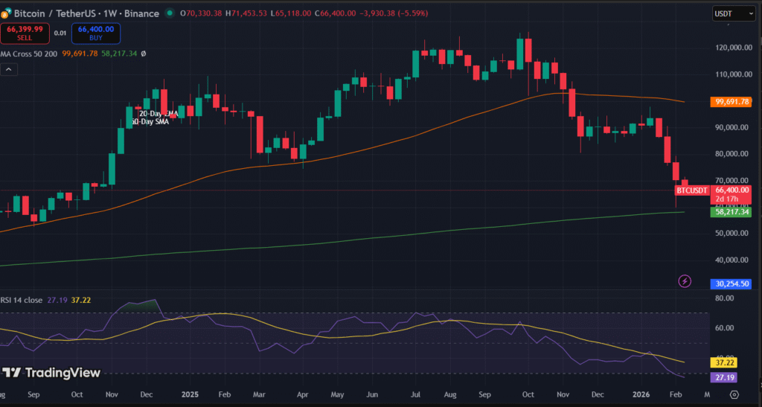Click the 2d 17h countdown on price tag
Image resolution: width=762 pixels, height=407 pixels.
tap(727, 199)
